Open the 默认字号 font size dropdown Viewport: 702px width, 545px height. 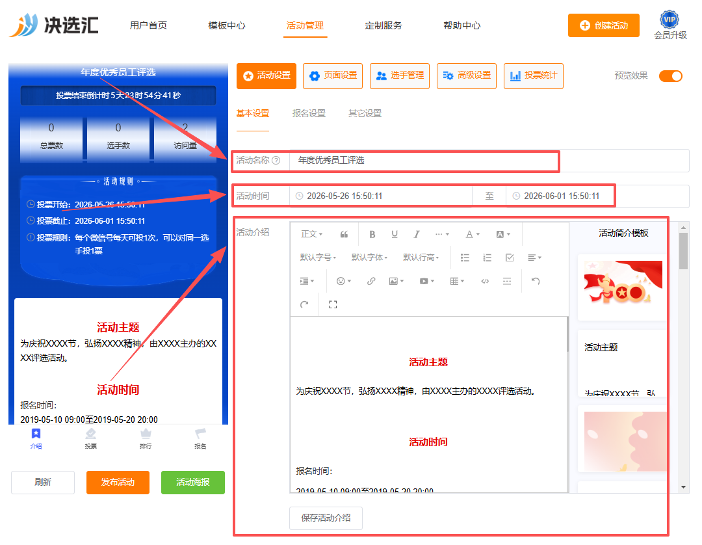point(318,258)
